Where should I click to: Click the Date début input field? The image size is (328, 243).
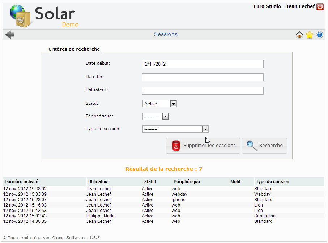pyautogui.click(x=203, y=64)
